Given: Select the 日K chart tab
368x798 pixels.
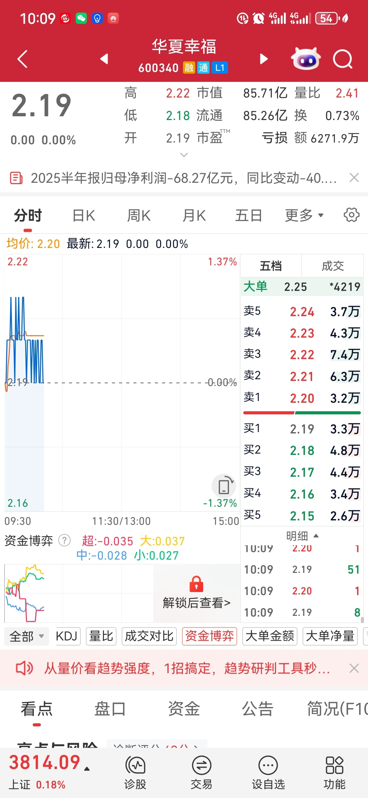Looking at the screenshot, I should 84,216.
